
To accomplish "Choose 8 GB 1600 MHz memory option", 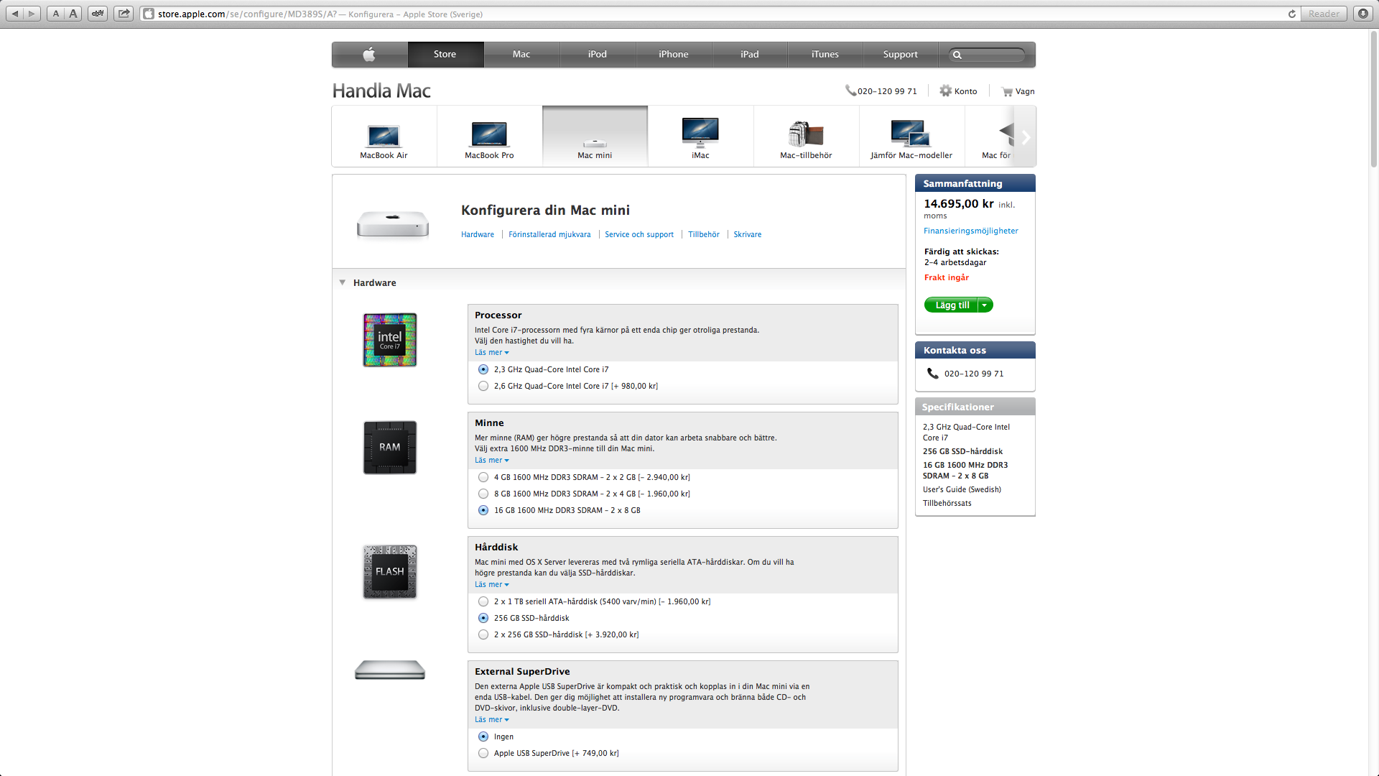I will pyautogui.click(x=483, y=494).
